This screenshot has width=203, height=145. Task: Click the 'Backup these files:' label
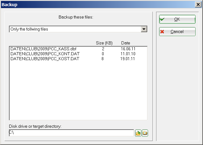point(76,17)
